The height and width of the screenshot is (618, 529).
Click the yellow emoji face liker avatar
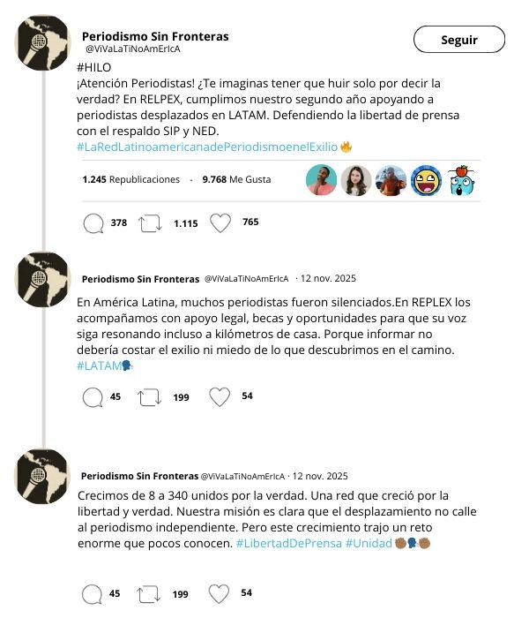coord(427,180)
